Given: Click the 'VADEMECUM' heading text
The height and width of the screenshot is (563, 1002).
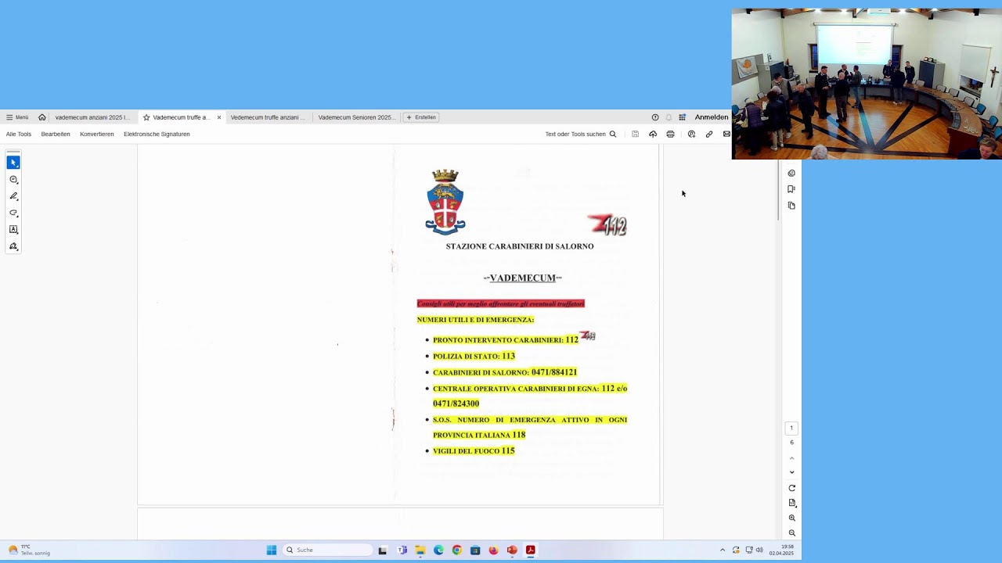Looking at the screenshot, I should point(522,278).
